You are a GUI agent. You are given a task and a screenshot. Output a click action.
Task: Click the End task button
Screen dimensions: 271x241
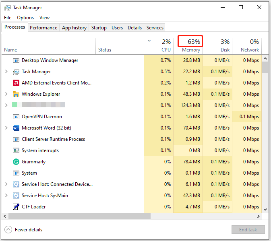(x=248, y=230)
